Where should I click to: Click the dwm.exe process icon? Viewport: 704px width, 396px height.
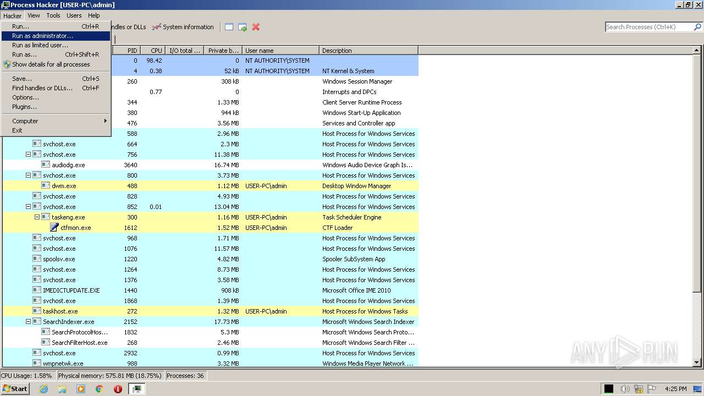point(46,185)
